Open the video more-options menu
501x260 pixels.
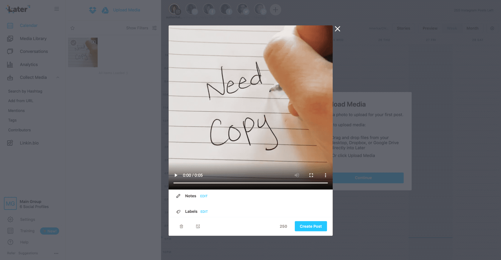click(326, 175)
